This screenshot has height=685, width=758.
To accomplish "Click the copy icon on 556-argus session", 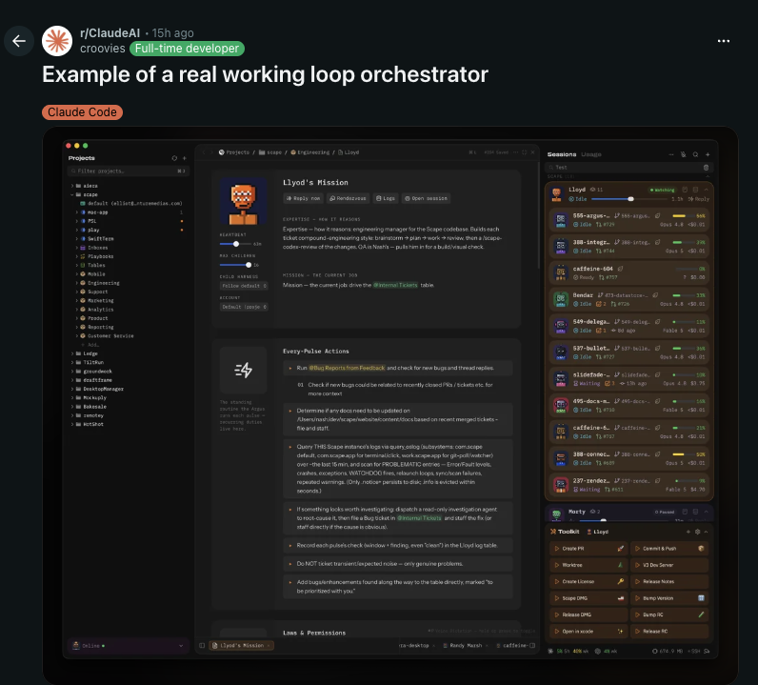I will (x=657, y=215).
